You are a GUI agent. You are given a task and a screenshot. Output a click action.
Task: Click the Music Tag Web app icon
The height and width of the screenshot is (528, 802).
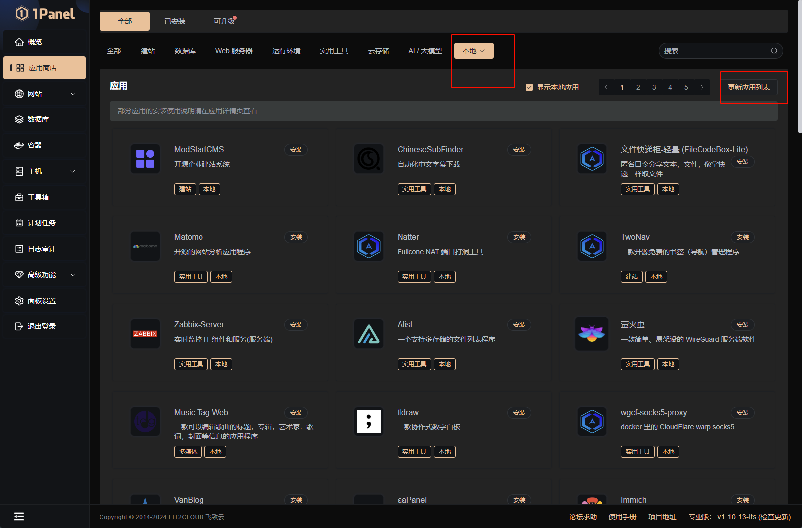[145, 422]
